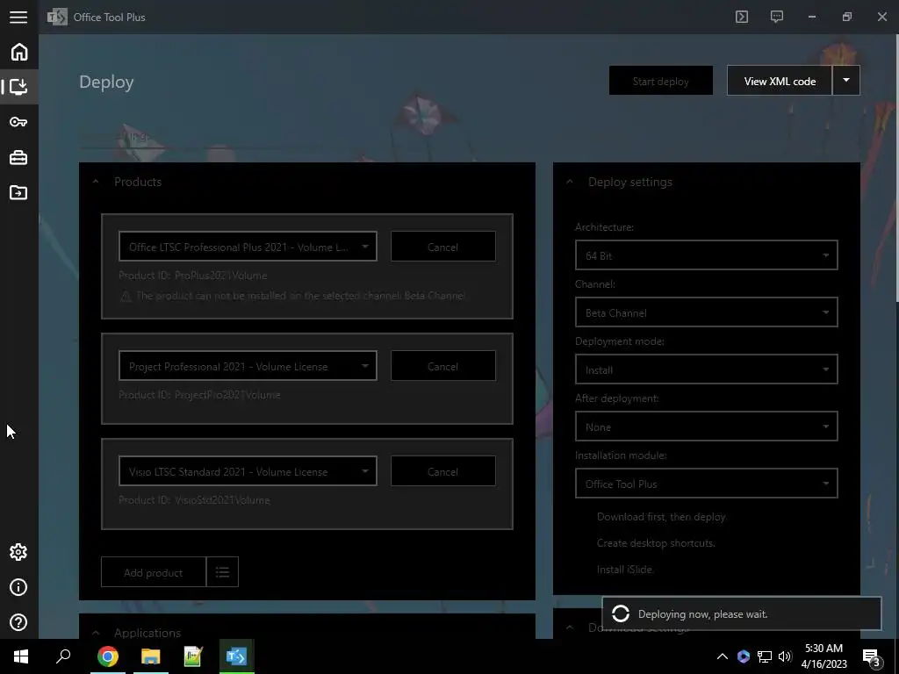The image size is (899, 674).
Task: Switch to Office Tool Plus taskbar icon
Action: pos(236,656)
